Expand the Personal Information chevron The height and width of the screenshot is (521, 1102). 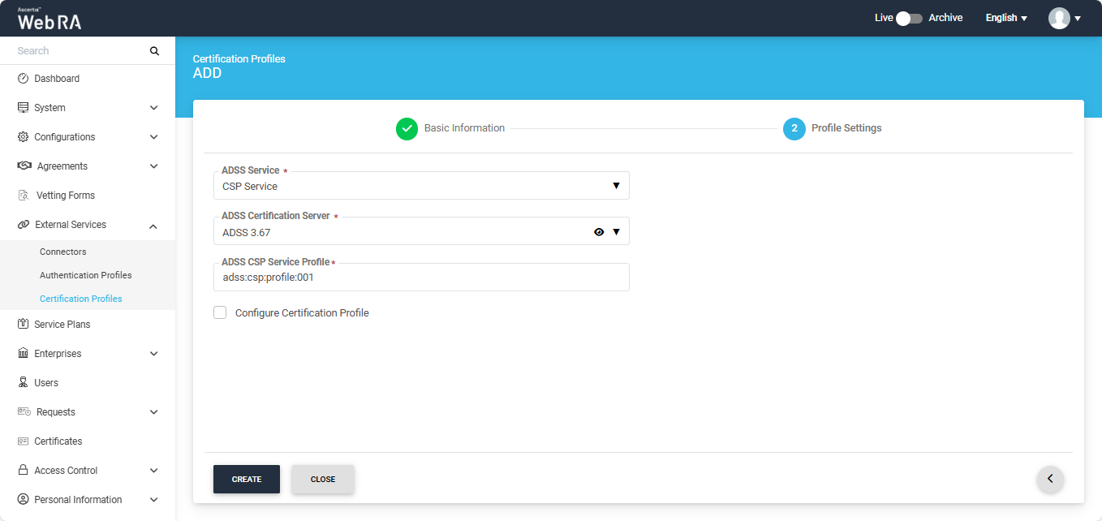click(154, 500)
